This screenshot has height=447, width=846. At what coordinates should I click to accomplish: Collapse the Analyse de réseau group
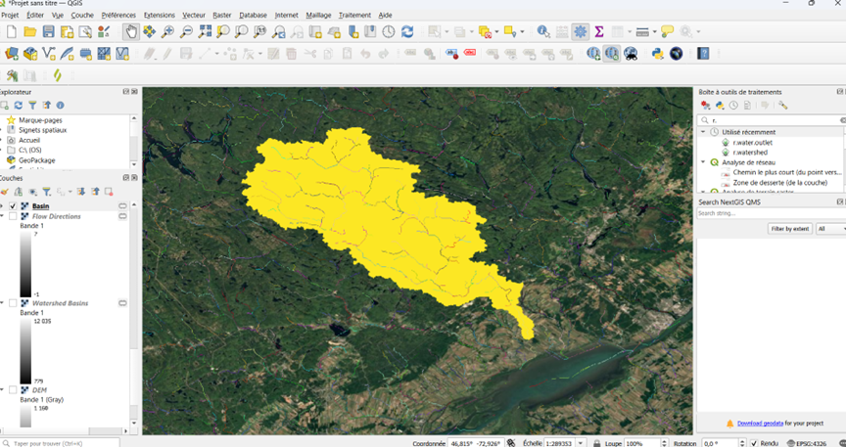pos(702,162)
